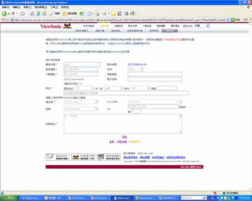
Task: Click the red service number TWA0806270180
Action: pyautogui.click(x=173, y=40)
